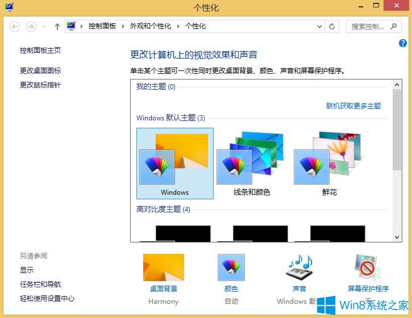412x318 pixels.
Task: Open the 声音 sound settings icon
Action: point(299,267)
